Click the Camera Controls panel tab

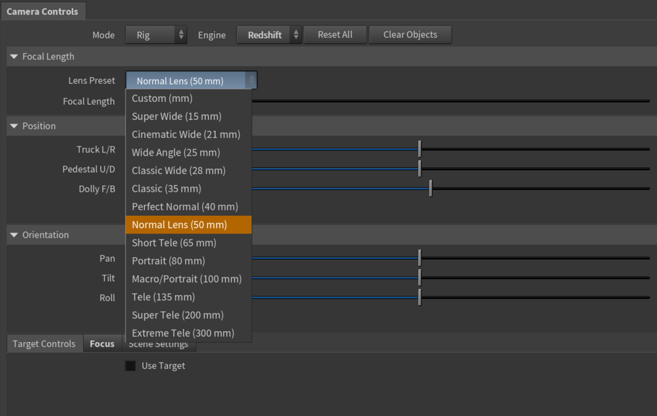[x=42, y=12]
